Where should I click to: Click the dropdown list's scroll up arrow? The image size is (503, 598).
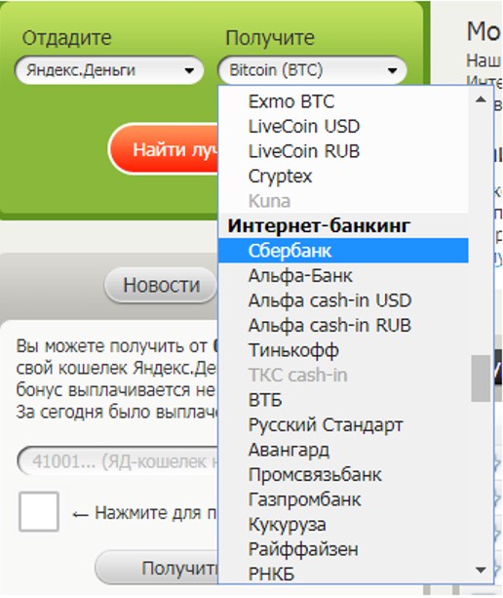481,100
